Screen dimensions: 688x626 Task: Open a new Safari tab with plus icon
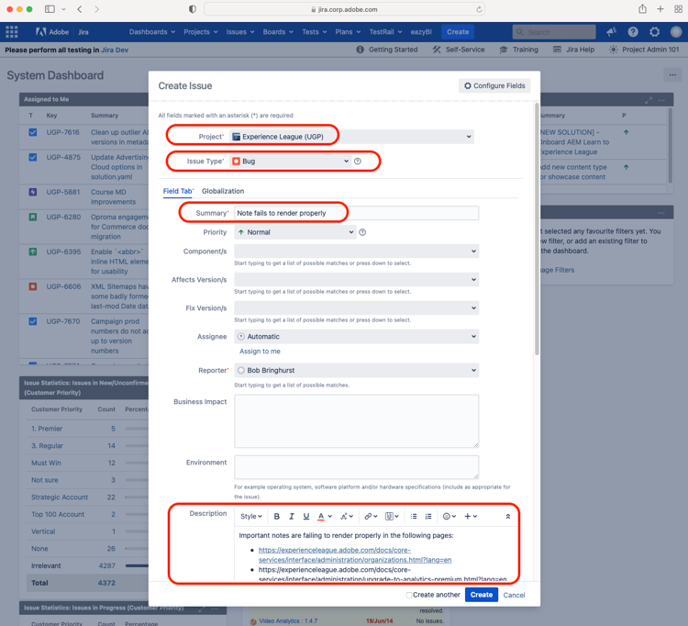coord(660,9)
